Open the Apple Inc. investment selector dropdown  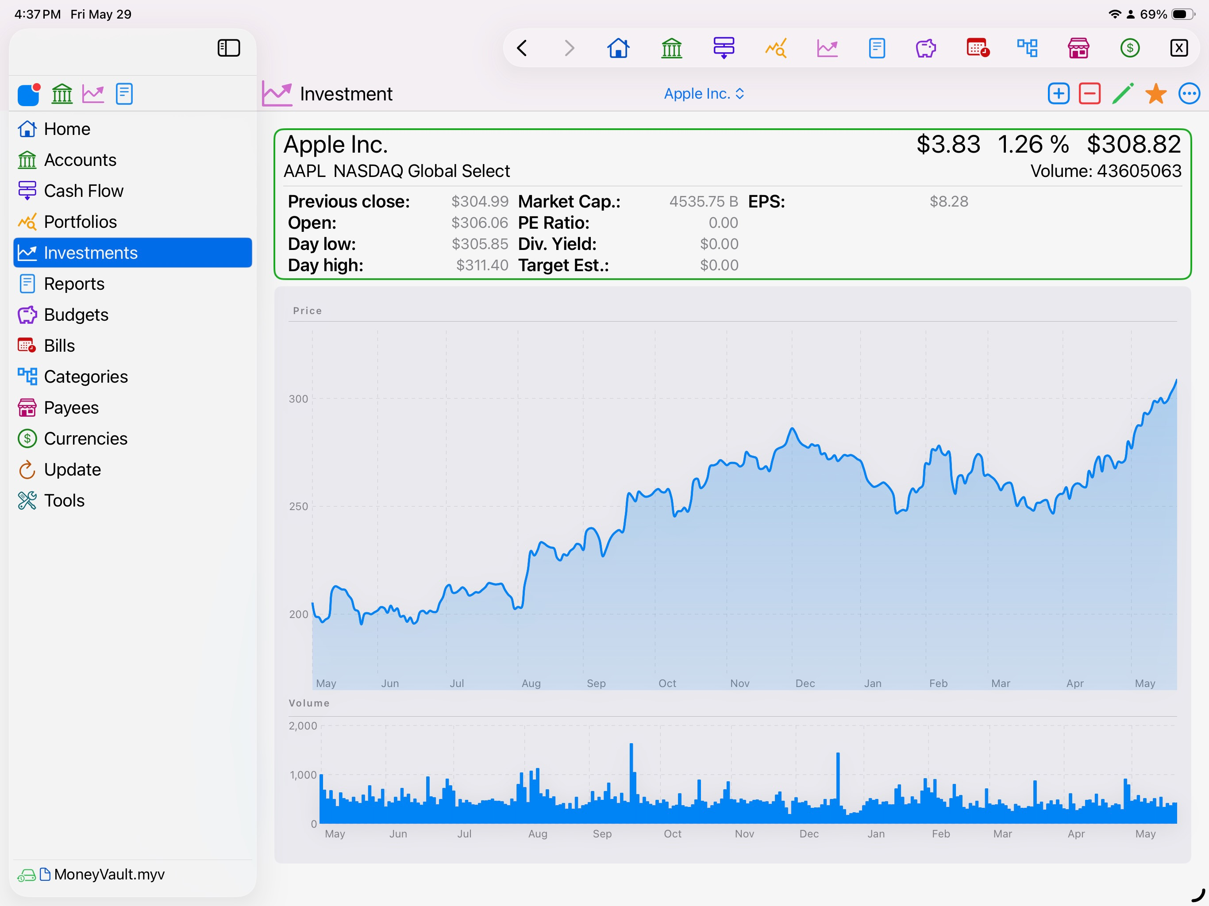click(704, 94)
